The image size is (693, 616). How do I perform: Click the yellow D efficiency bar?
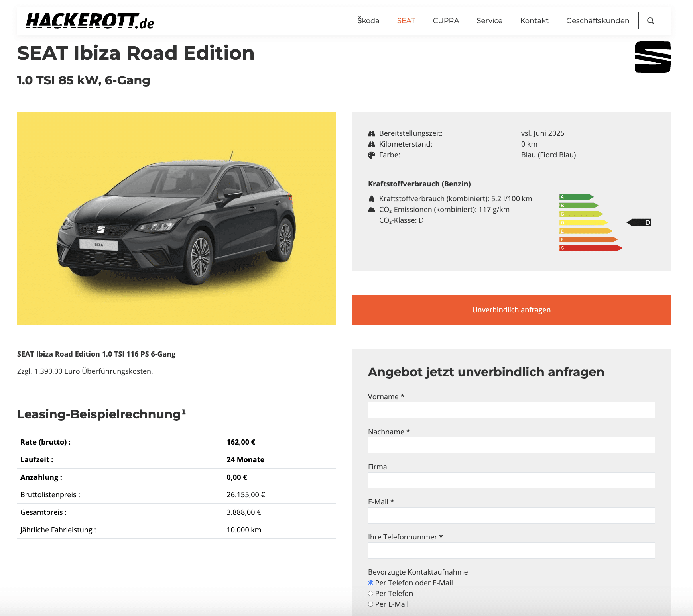click(584, 223)
